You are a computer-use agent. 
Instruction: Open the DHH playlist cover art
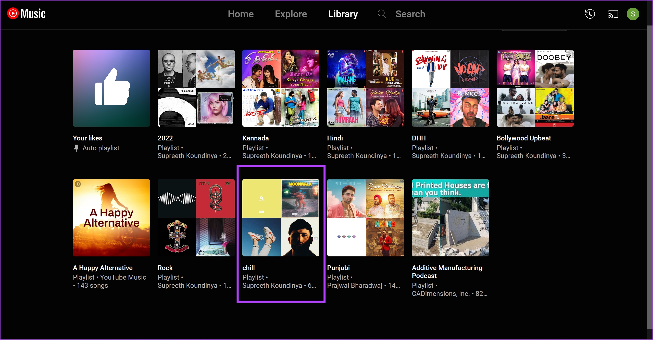[x=450, y=88]
